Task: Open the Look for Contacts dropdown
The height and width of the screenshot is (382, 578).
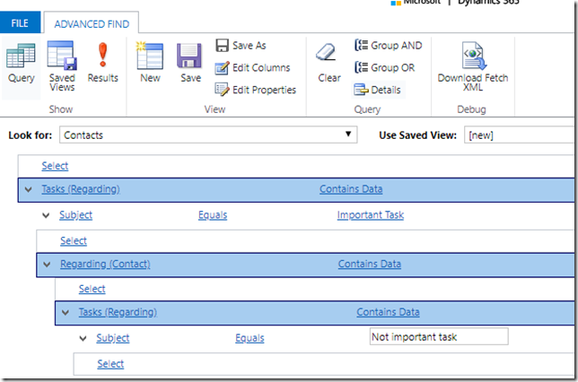Action: tap(208, 135)
